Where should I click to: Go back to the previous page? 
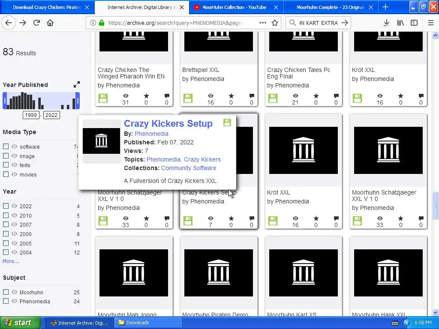tap(9, 23)
